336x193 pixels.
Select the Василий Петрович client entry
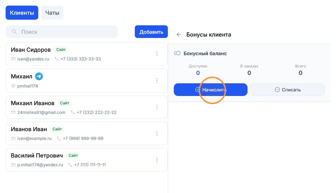tap(87, 160)
